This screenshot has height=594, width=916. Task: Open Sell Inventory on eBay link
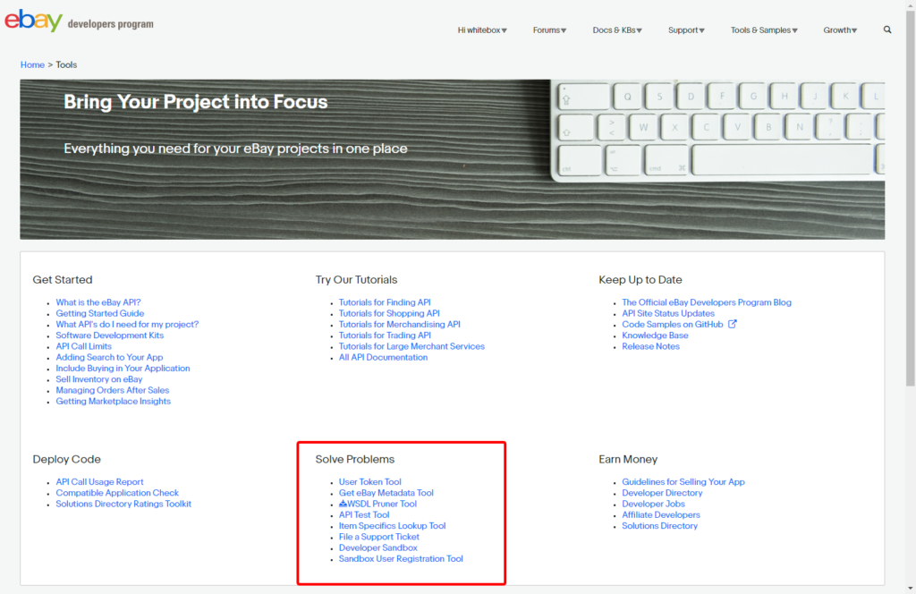click(x=99, y=379)
